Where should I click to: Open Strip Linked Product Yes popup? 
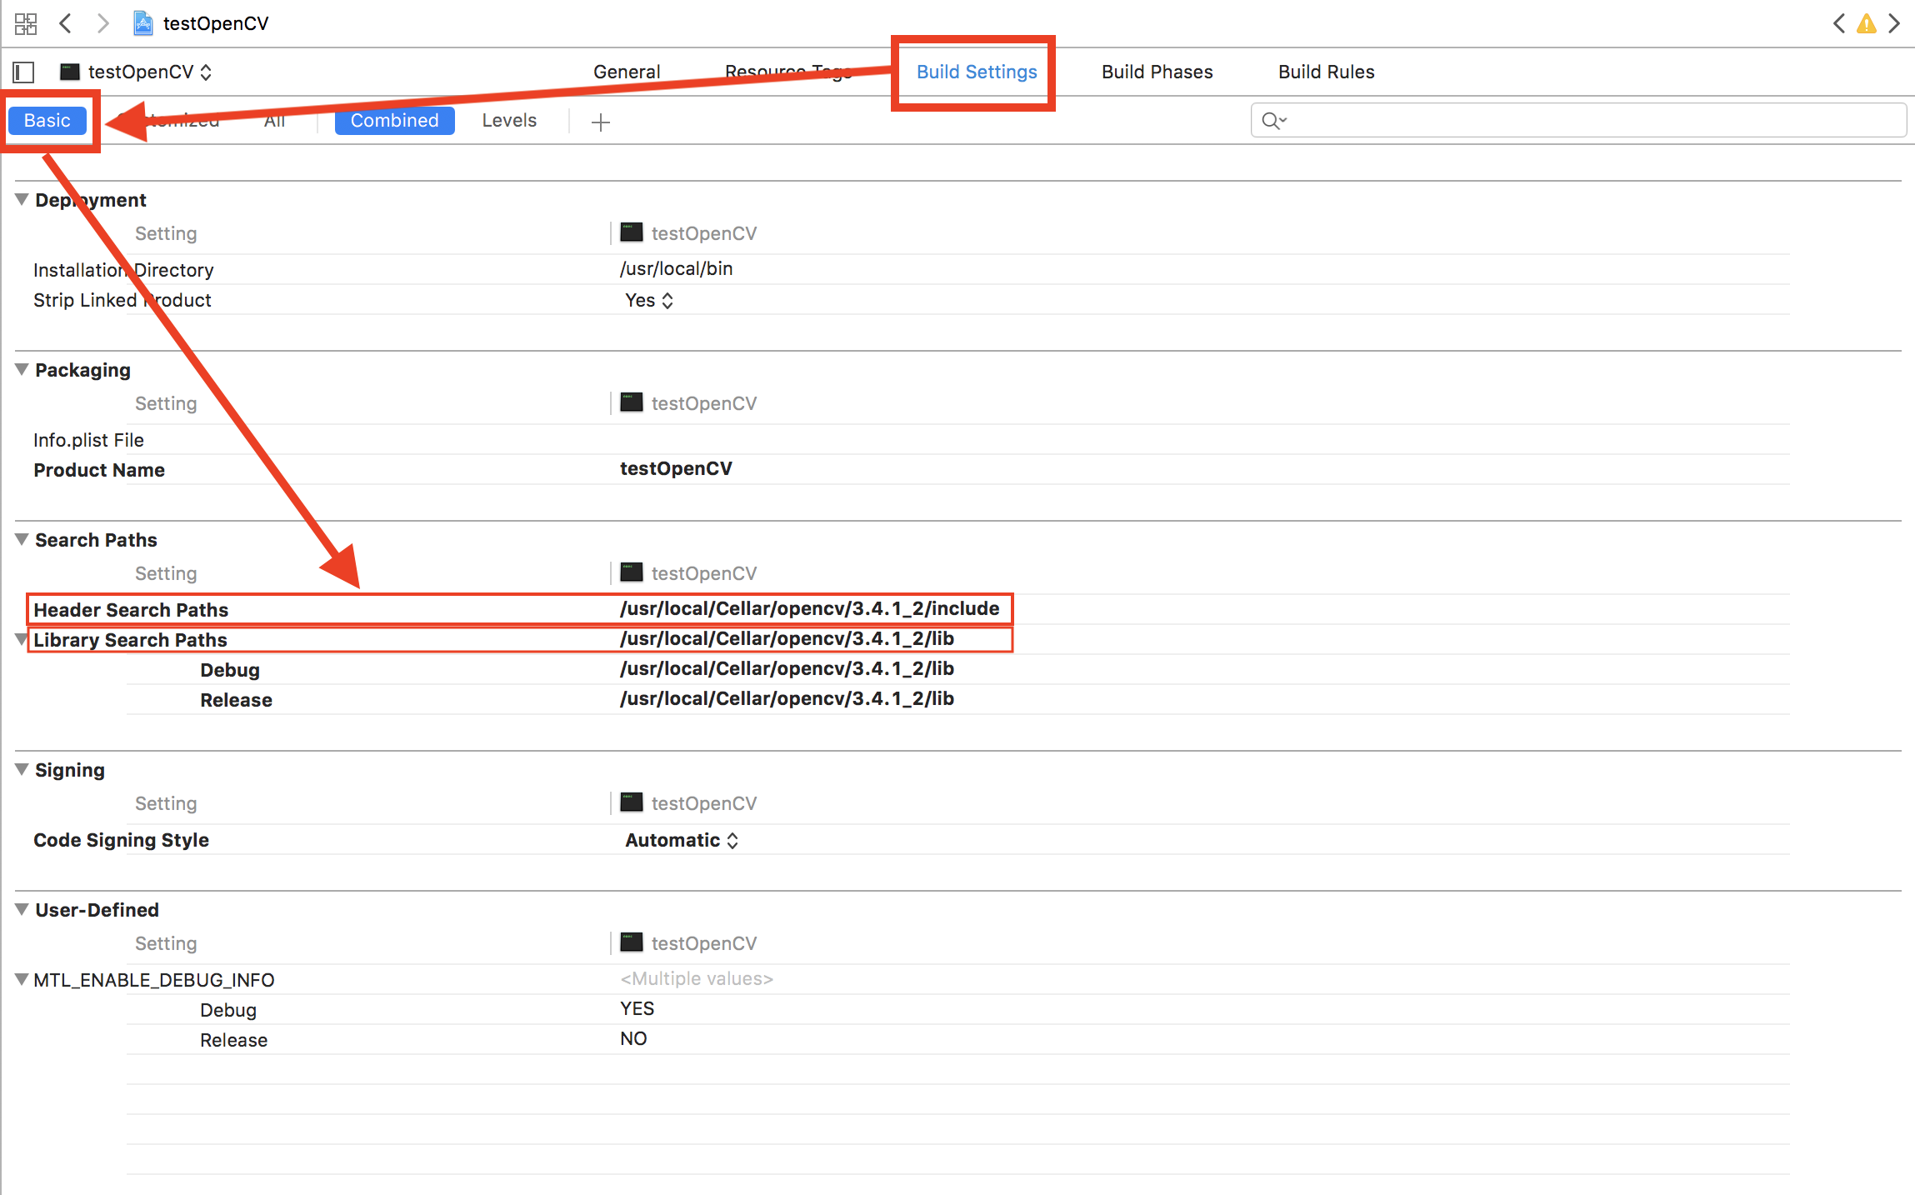[649, 301]
